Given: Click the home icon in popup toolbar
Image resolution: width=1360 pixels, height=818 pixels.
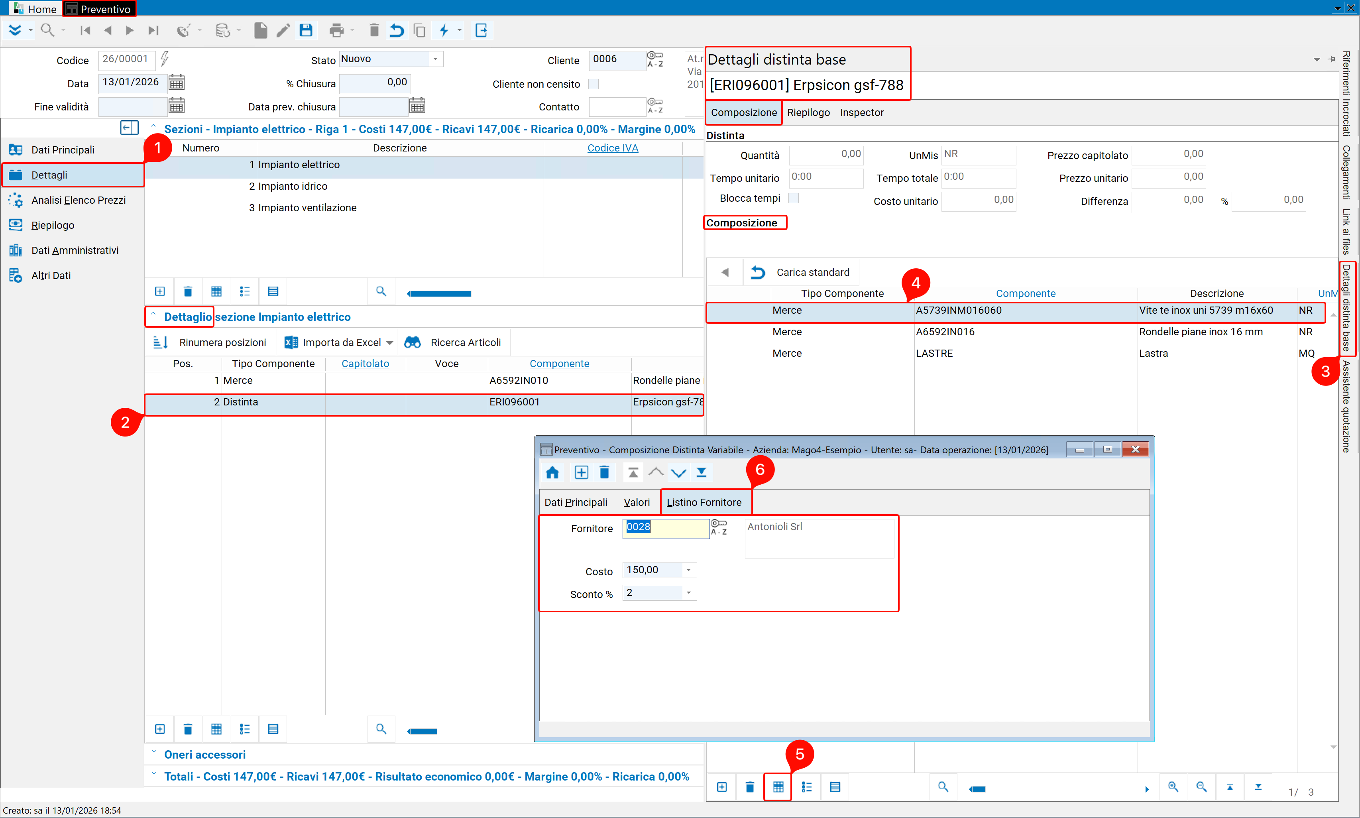Looking at the screenshot, I should [552, 472].
